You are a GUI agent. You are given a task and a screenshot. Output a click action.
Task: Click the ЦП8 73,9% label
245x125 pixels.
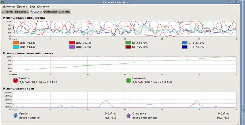click(x=196, y=47)
